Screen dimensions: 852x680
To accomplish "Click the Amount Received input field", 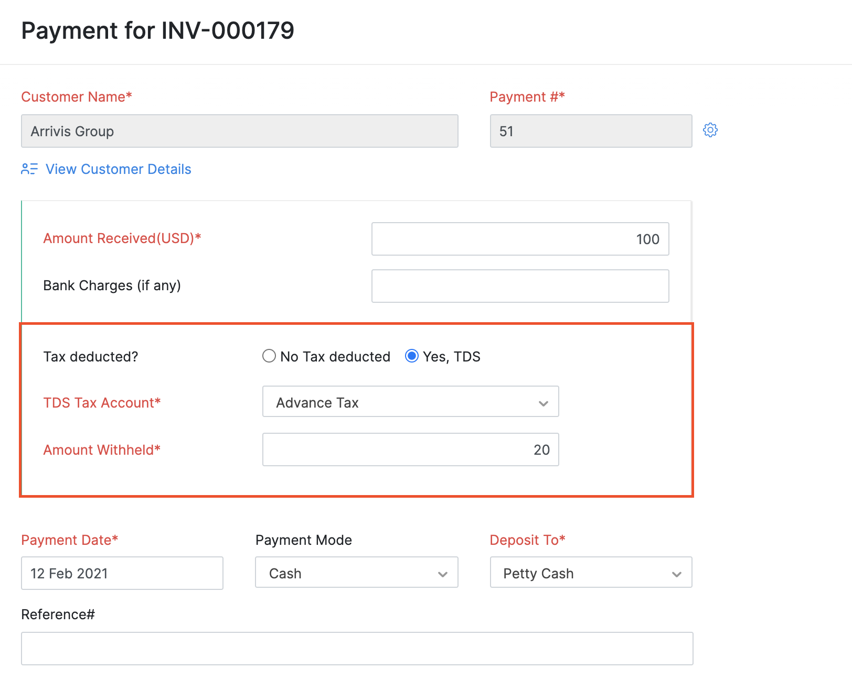I will [x=520, y=239].
